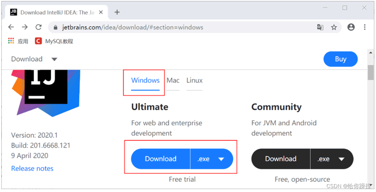This screenshot has height=192, width=376.
Task: Open the page translate icon
Action: (x=320, y=27)
